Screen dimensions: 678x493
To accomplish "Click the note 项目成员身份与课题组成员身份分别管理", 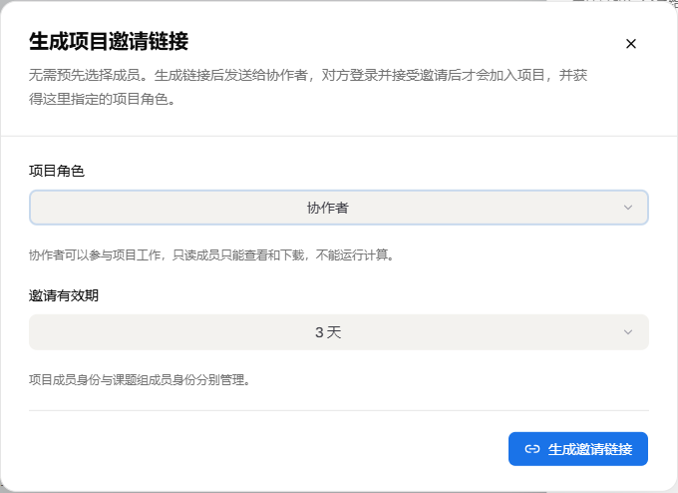I will click(140, 380).
